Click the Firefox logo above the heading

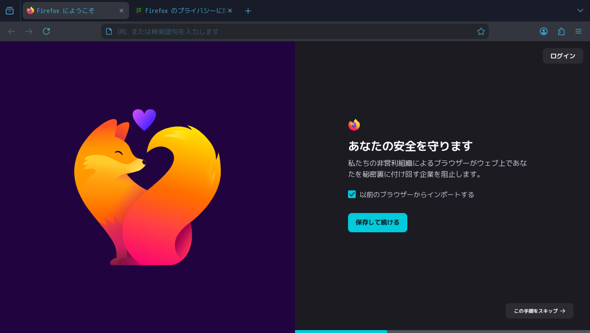click(x=354, y=125)
